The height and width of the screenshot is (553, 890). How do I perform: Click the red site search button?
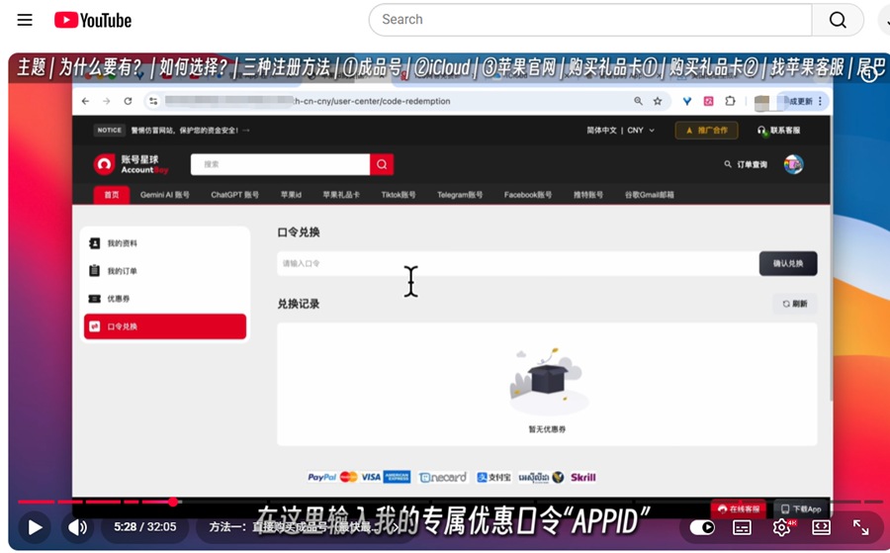pos(382,164)
